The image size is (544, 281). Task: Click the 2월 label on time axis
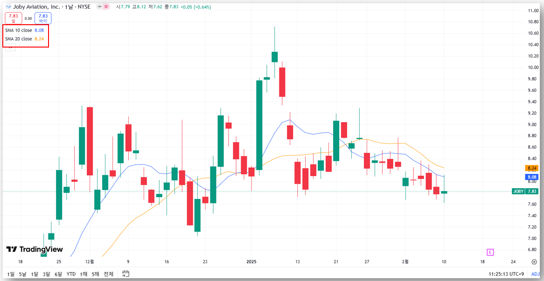(405, 262)
